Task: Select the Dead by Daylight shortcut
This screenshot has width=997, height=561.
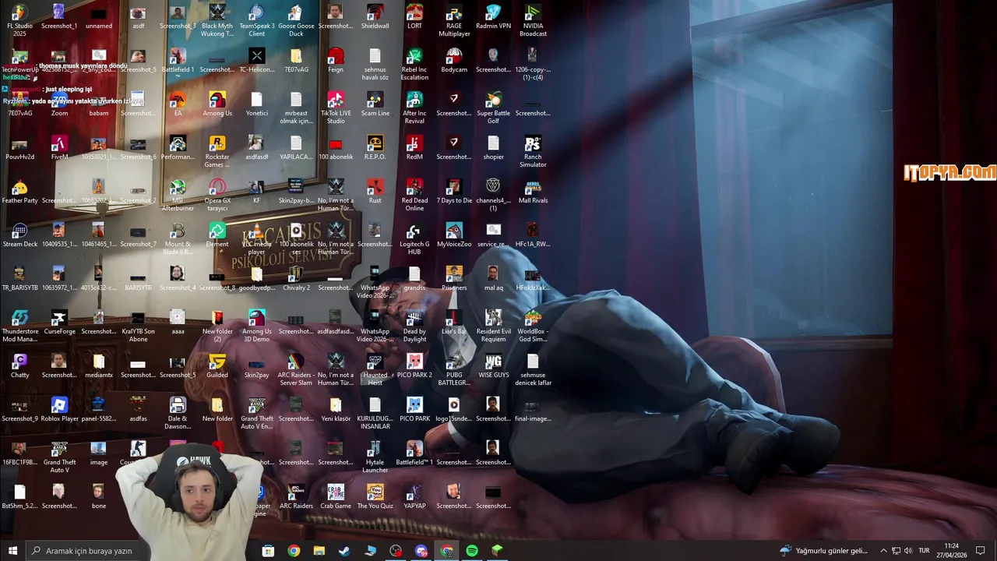Action: 414,326
